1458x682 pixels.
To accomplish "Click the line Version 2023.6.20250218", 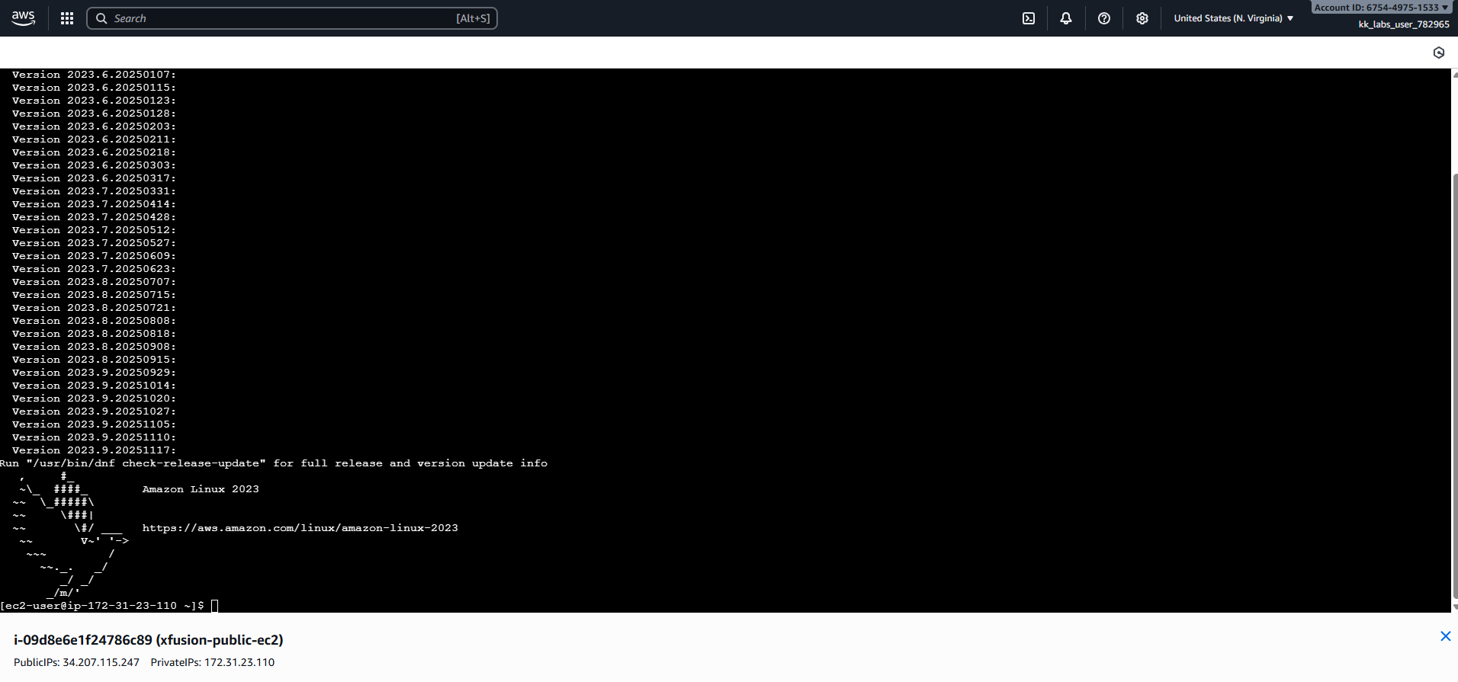I will (x=94, y=152).
